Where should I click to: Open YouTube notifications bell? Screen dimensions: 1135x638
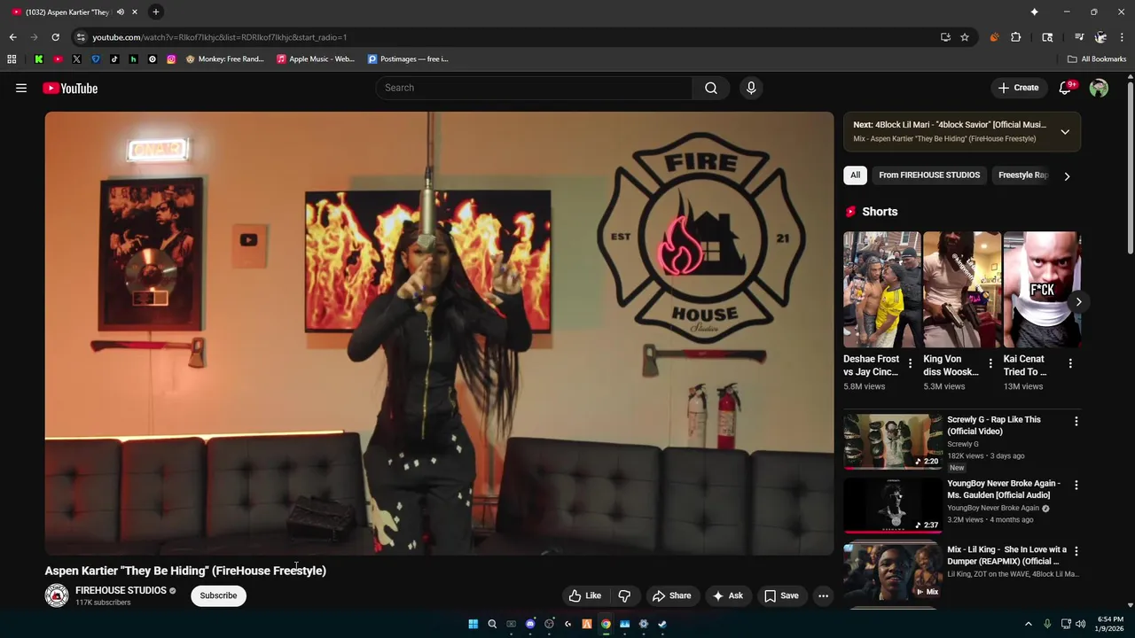coord(1066,88)
